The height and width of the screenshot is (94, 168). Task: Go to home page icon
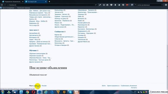click(119, 5)
